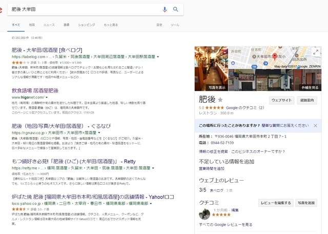Click このビジネスのオーナーですか link

[258, 151]
